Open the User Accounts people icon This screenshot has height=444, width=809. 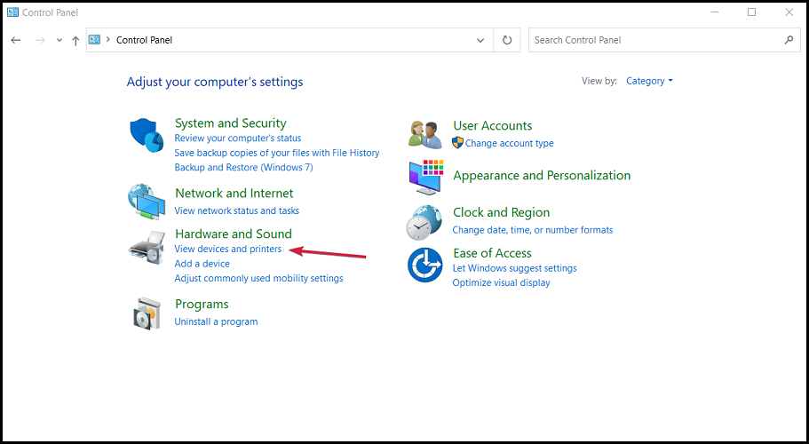[x=425, y=134]
